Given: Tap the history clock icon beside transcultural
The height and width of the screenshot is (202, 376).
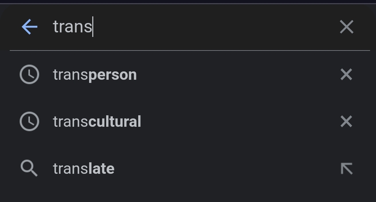Looking at the screenshot, I should pyautogui.click(x=30, y=122).
